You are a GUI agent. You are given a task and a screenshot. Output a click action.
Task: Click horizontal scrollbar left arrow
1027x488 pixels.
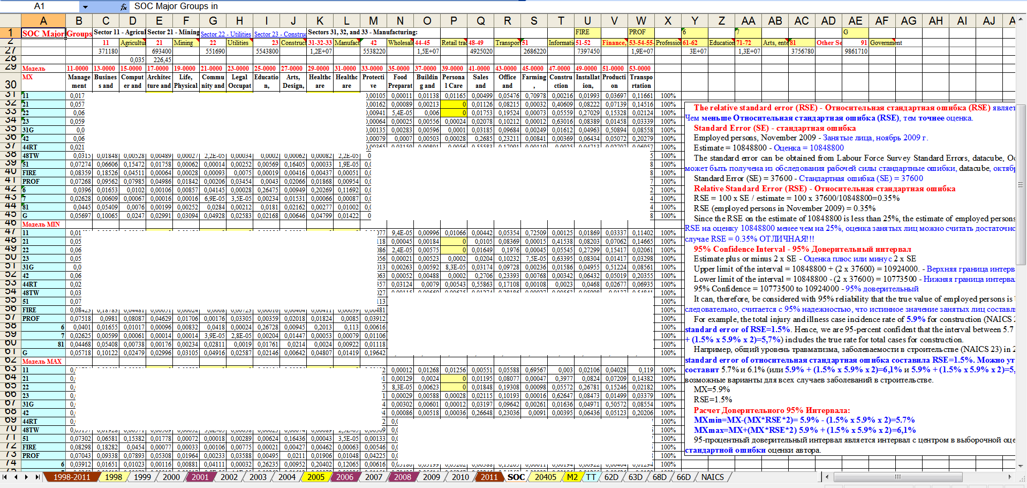[x=827, y=477]
